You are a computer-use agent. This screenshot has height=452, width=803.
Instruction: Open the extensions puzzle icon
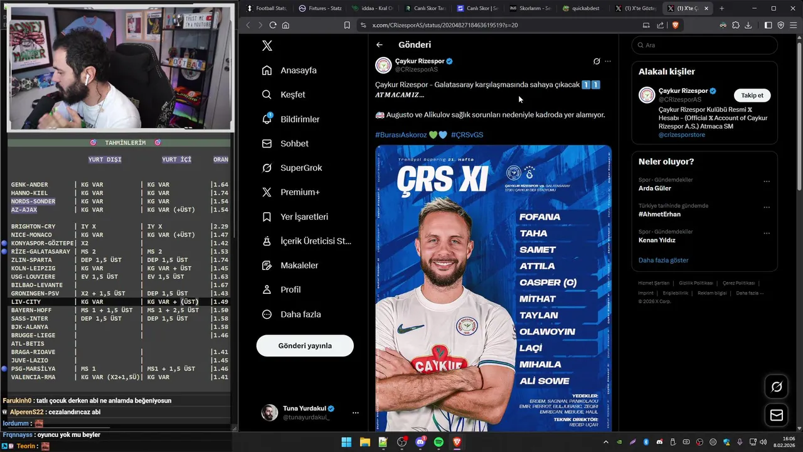pos(736,25)
